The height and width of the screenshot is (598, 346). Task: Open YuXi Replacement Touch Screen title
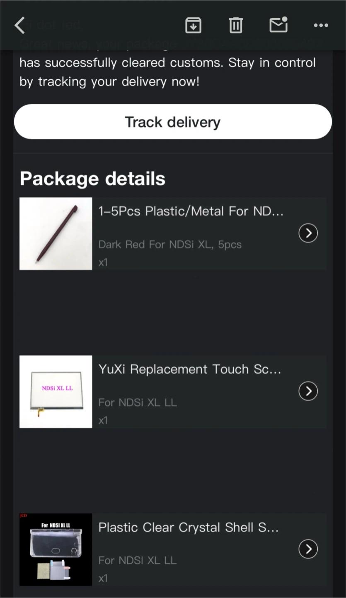coord(190,369)
